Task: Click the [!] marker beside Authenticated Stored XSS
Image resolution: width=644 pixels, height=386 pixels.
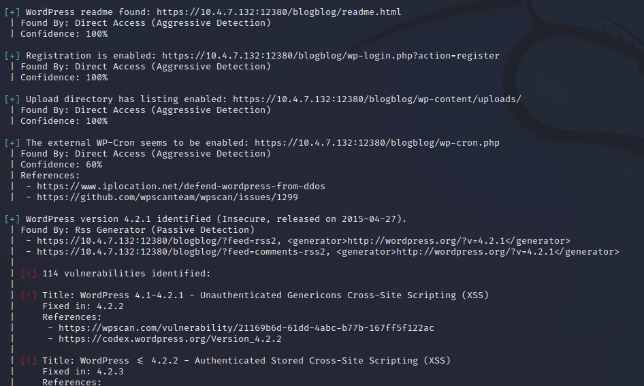Action: tap(29, 361)
